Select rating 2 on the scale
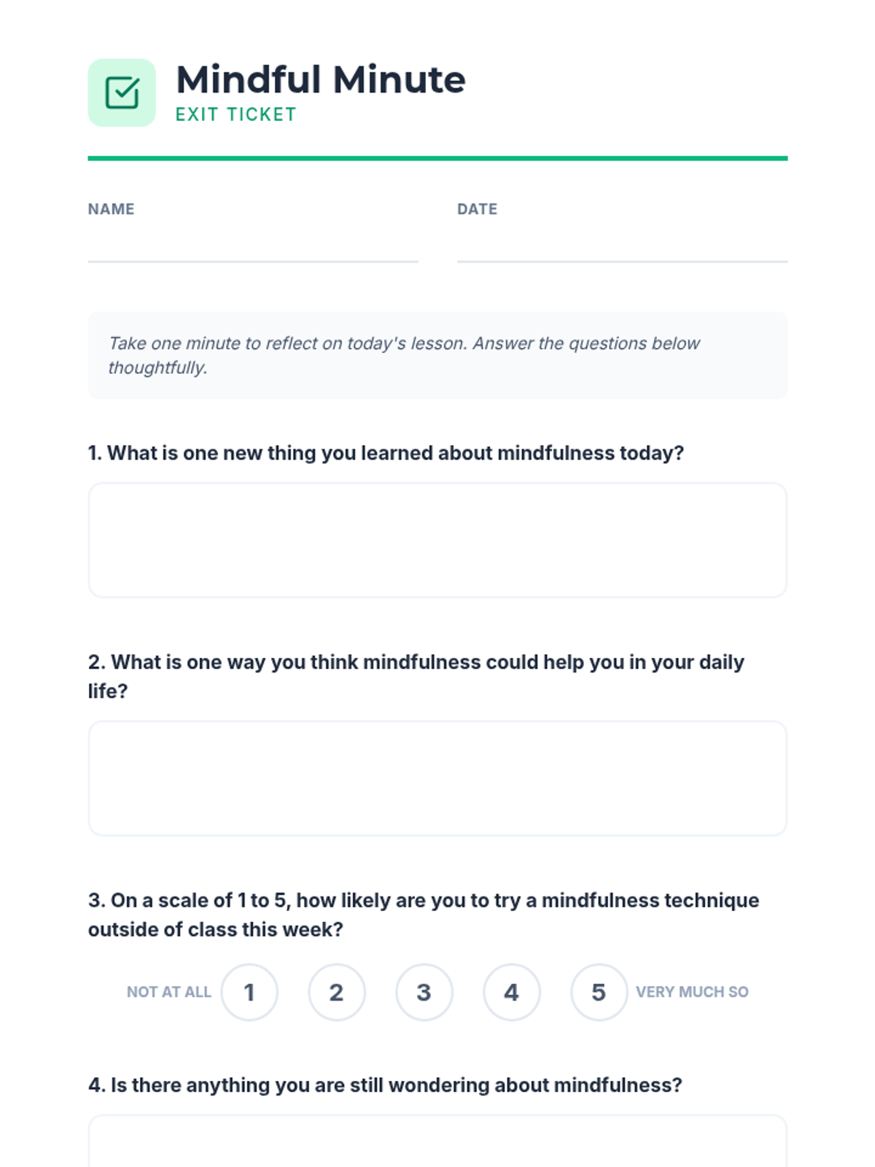Image resolution: width=875 pixels, height=1167 pixels. point(336,992)
